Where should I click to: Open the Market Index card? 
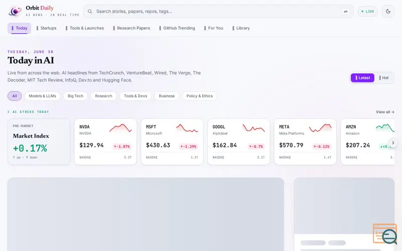pos(39,142)
